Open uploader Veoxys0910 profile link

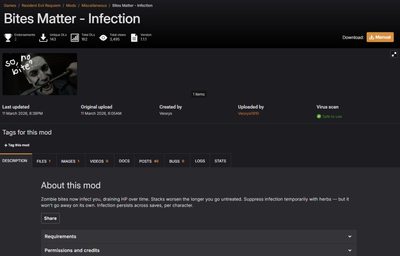248,113
